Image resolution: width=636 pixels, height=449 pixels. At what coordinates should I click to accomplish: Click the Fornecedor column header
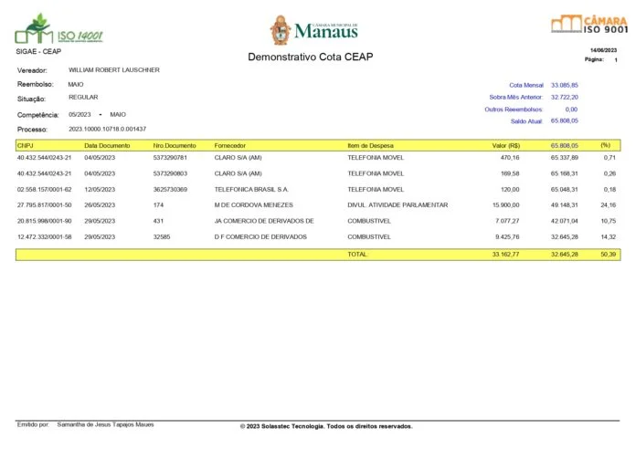click(x=229, y=145)
